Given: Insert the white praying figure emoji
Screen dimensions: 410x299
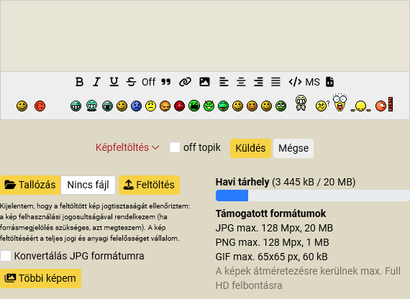Looking at the screenshot, I should [301, 103].
